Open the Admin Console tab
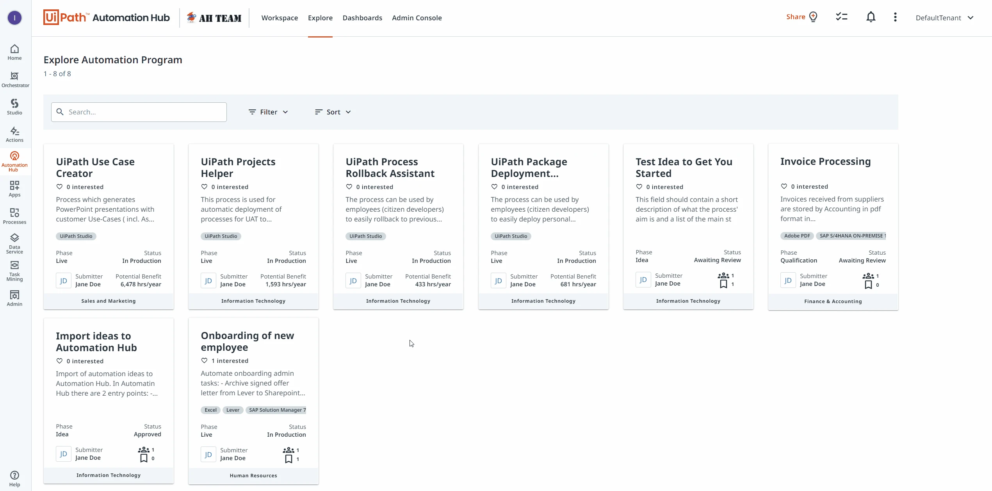 [417, 18]
